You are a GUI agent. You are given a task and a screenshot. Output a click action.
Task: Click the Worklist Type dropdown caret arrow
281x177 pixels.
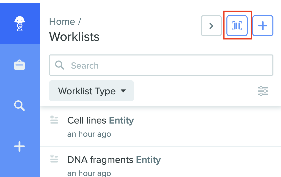coord(123,91)
